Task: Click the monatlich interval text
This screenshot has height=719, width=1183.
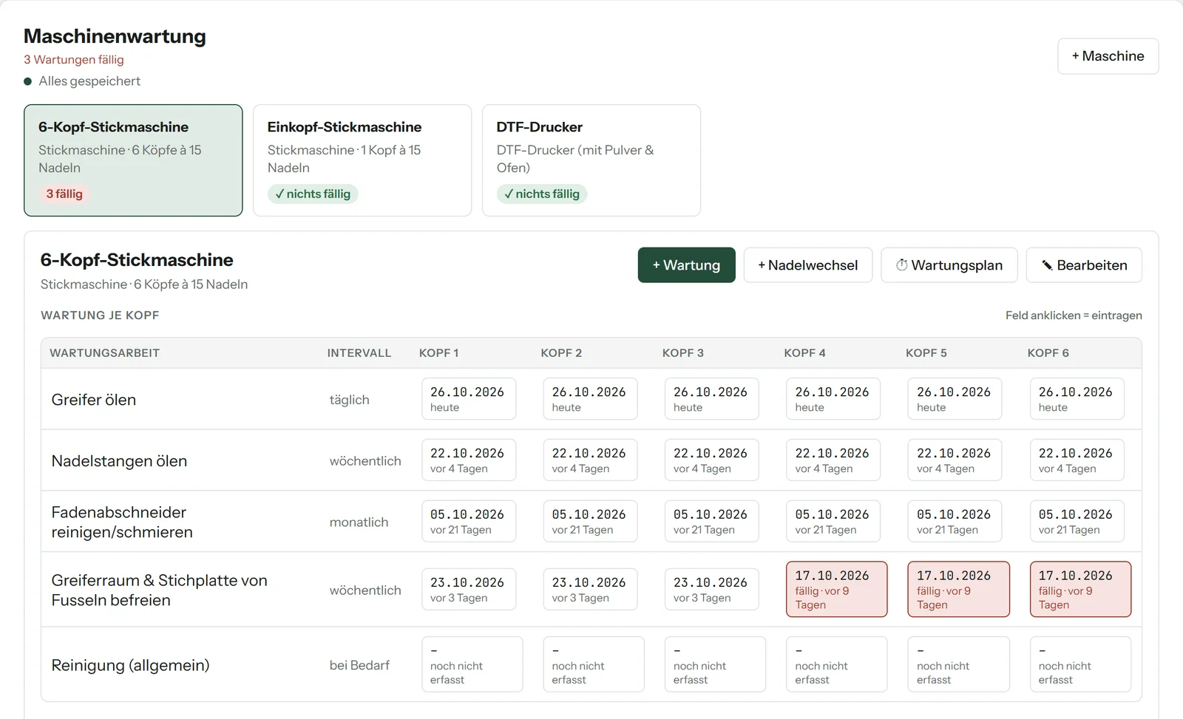Action: tap(359, 522)
